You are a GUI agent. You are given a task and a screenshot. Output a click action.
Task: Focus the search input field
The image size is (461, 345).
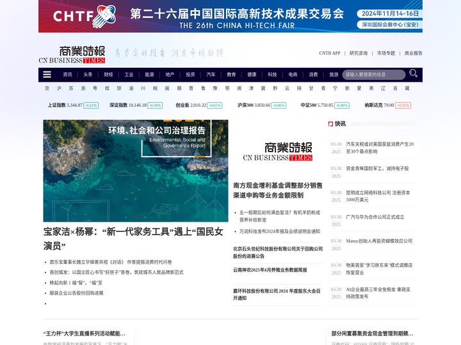(374, 75)
